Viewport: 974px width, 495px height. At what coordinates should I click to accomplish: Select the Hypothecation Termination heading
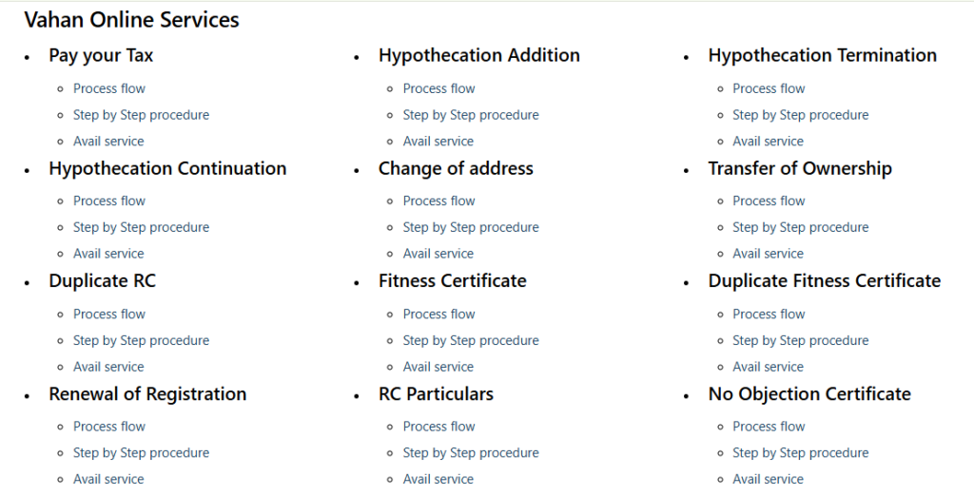pos(823,55)
